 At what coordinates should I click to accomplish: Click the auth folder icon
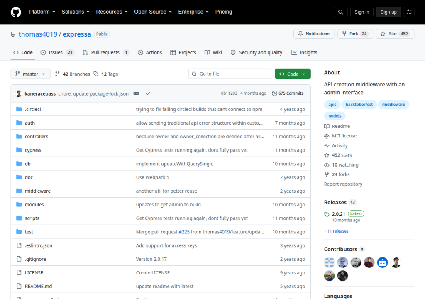tap(19, 123)
